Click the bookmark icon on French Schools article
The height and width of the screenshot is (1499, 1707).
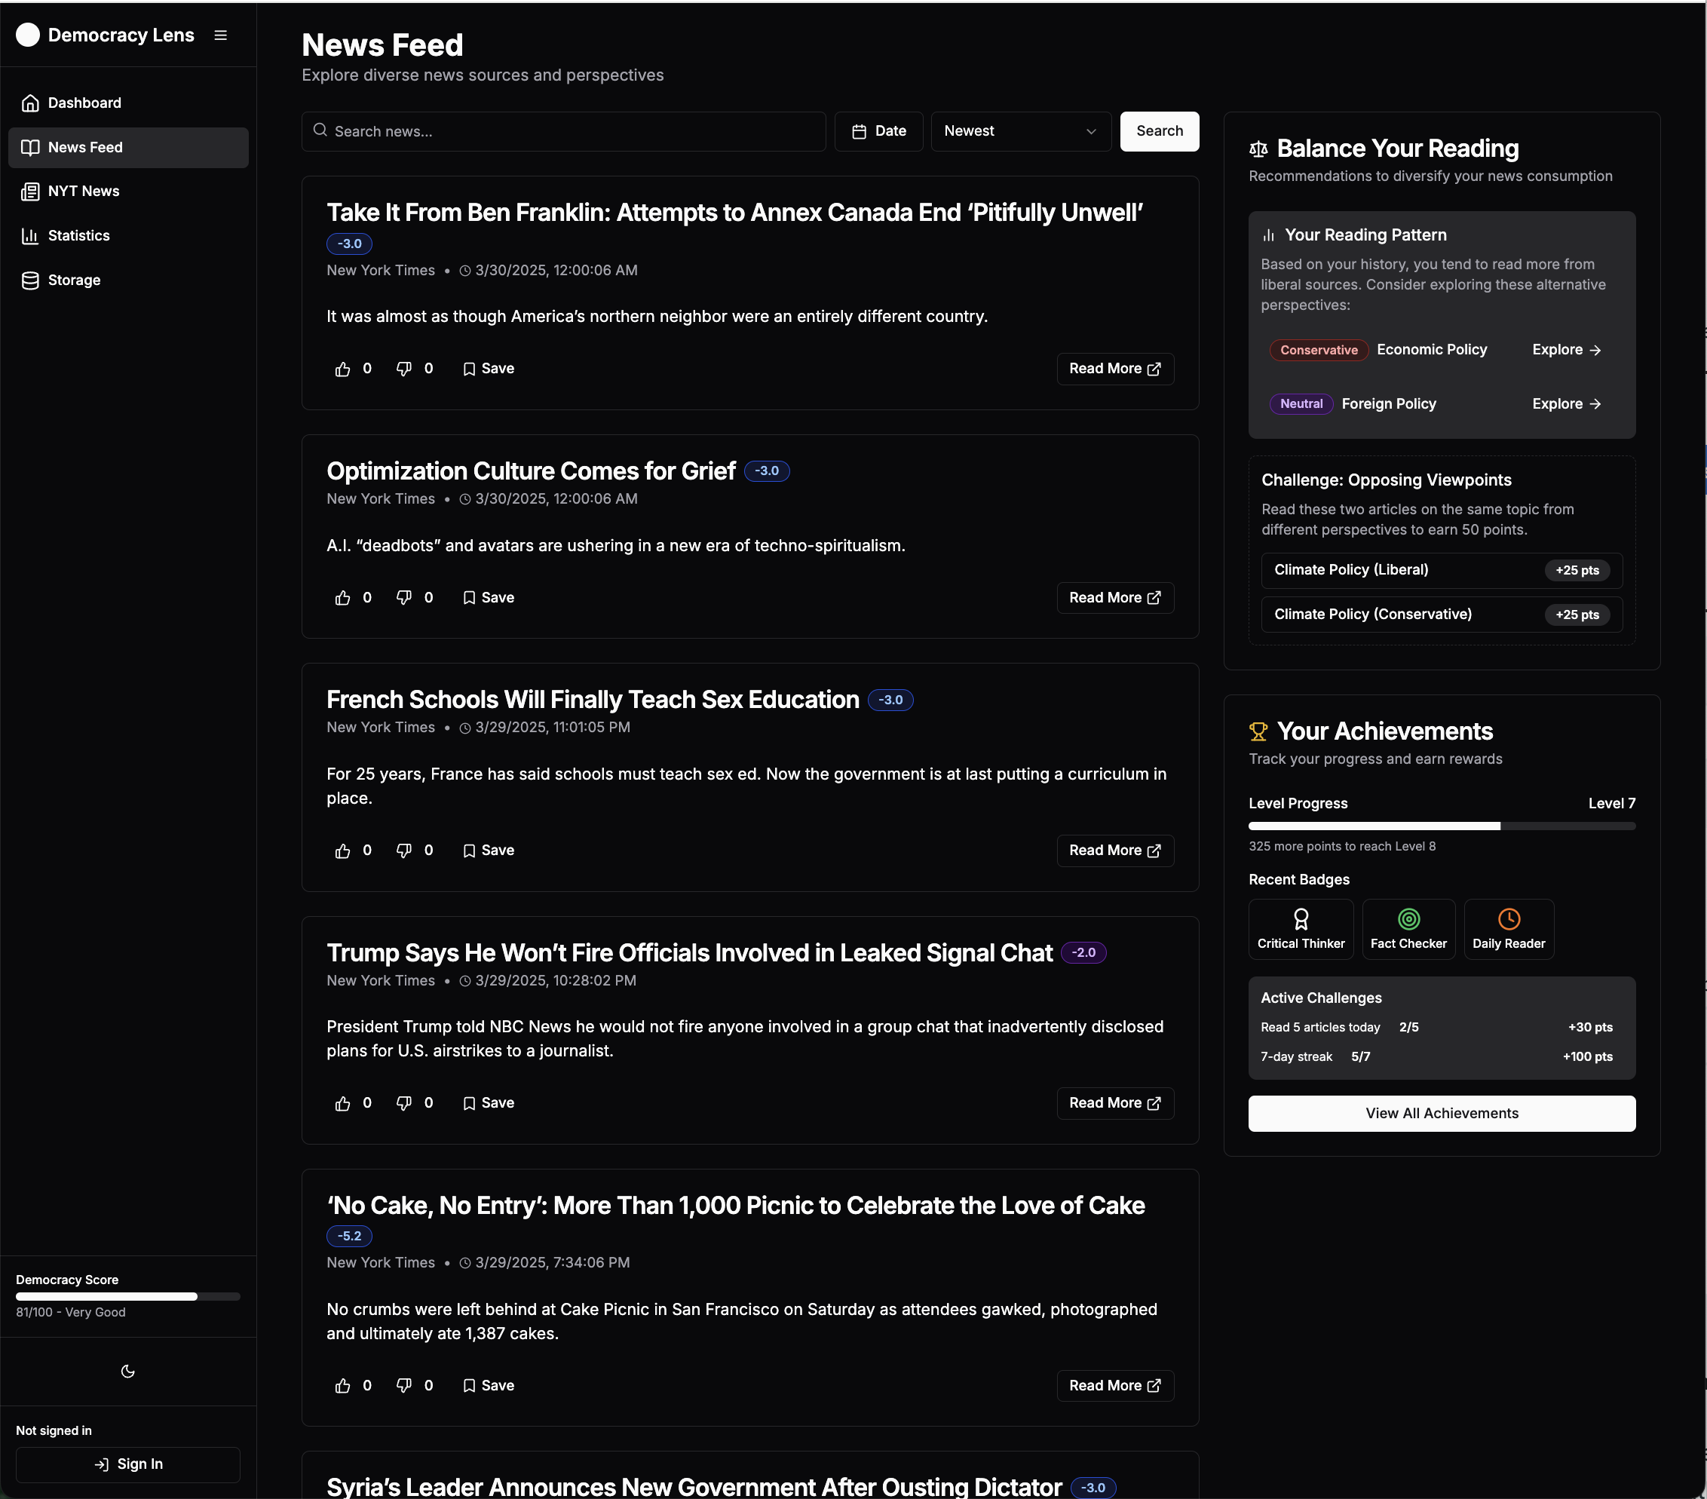tap(469, 851)
